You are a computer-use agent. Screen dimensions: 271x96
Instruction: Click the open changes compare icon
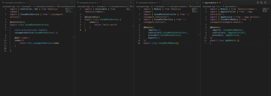(261, 3)
